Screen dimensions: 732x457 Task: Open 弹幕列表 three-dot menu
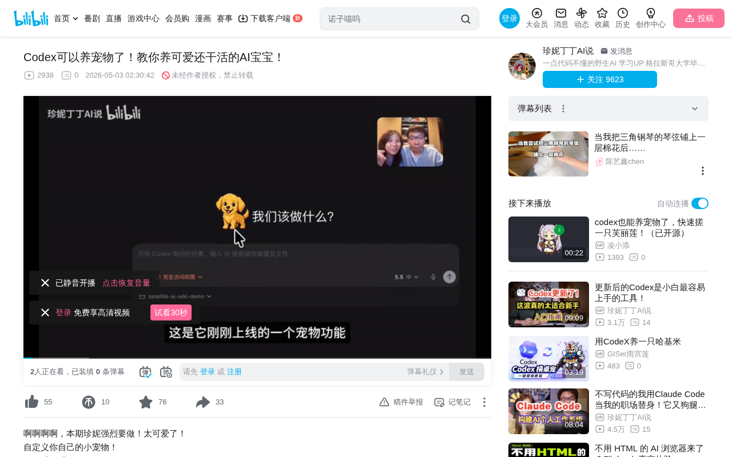(563, 109)
